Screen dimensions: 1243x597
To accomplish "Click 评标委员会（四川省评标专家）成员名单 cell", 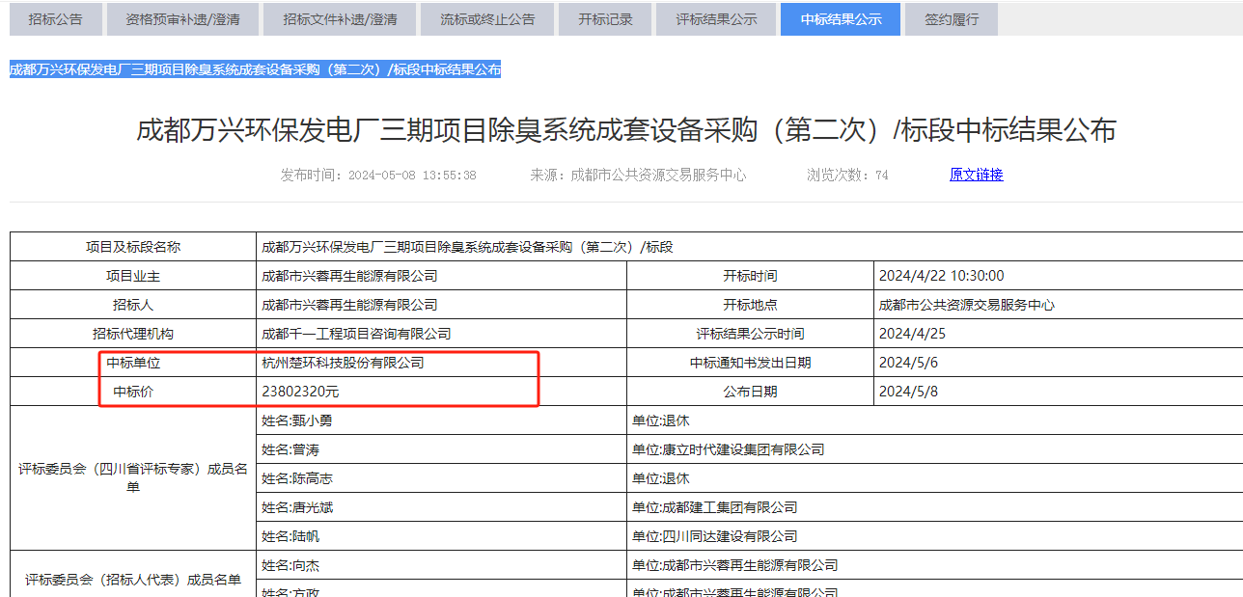I will (x=133, y=478).
